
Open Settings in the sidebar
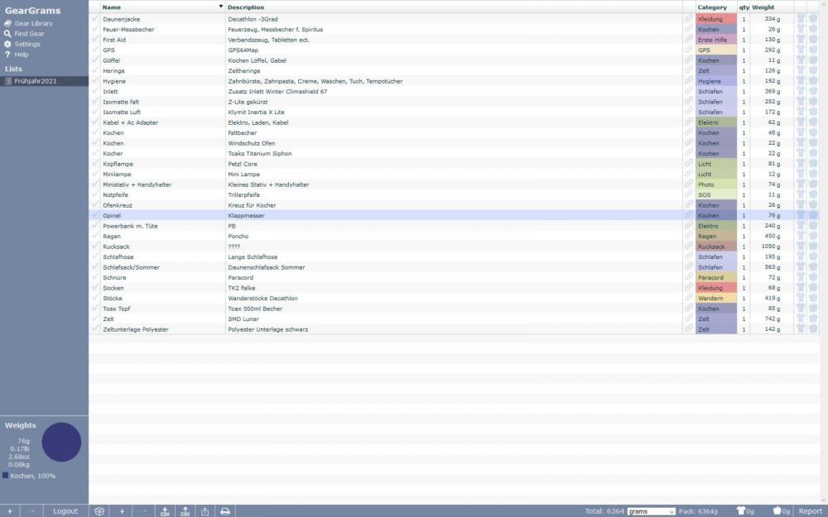pyautogui.click(x=27, y=44)
